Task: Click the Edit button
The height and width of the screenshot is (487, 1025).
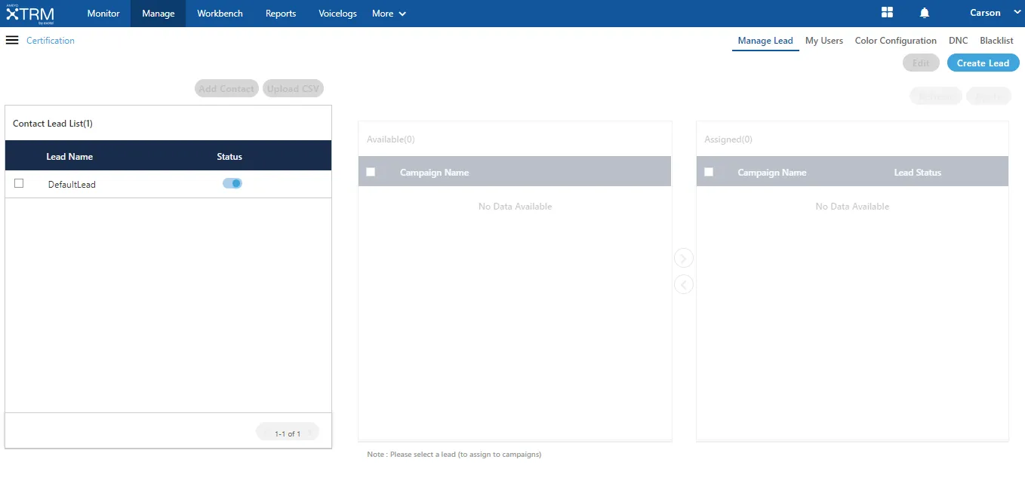Action: click(x=921, y=63)
